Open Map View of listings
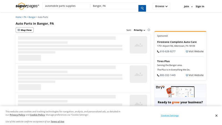 point(25,30)
